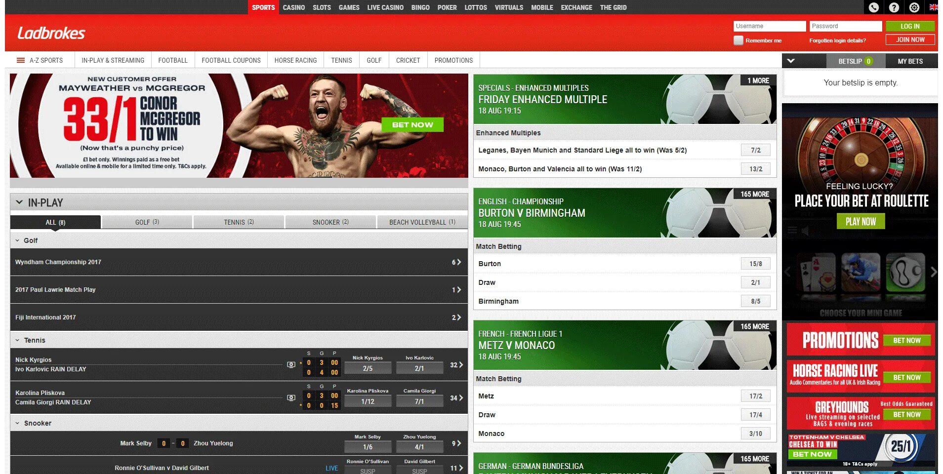The height and width of the screenshot is (474, 943).
Task: Collapse the IN-PLAY section
Action: pyautogui.click(x=19, y=202)
